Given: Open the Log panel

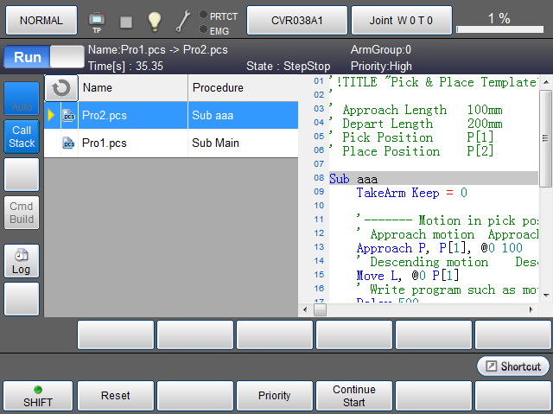Looking at the screenshot, I should [x=22, y=262].
